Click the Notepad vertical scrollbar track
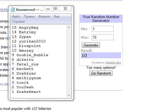 (x=69, y=61)
